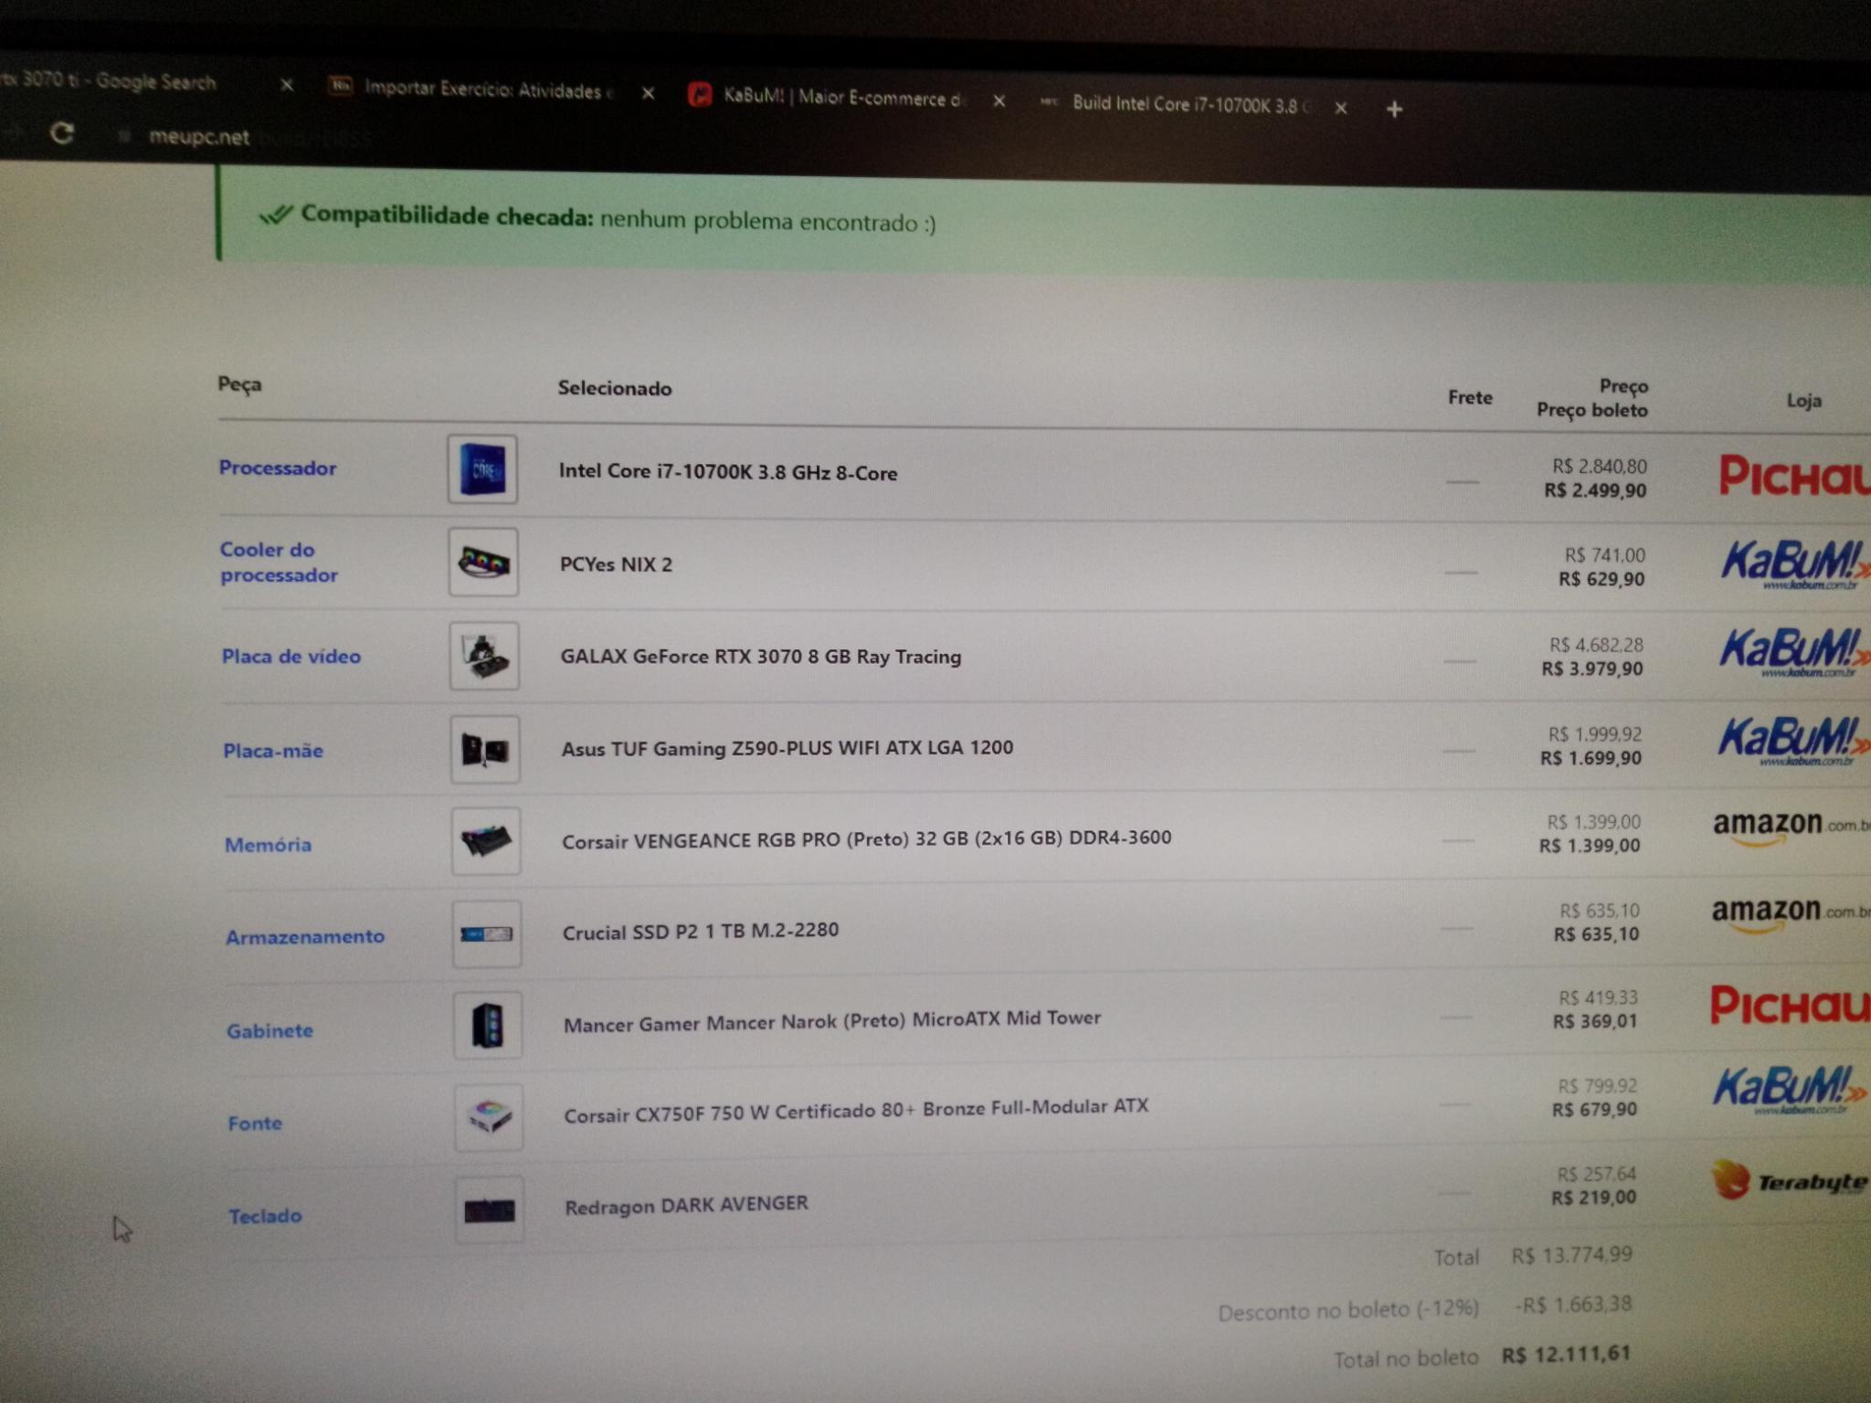Reload the page with the refresh icon

(61, 133)
